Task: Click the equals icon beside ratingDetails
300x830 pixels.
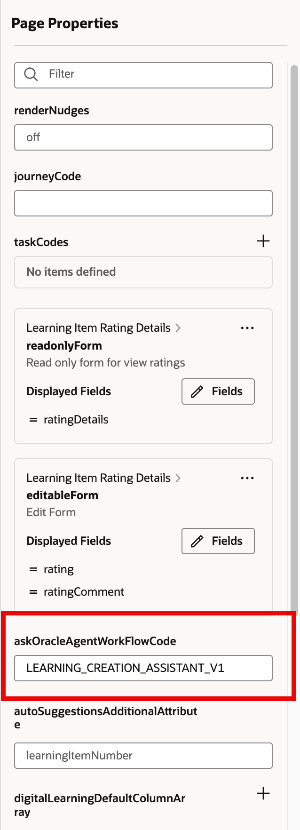Action: pyautogui.click(x=33, y=419)
